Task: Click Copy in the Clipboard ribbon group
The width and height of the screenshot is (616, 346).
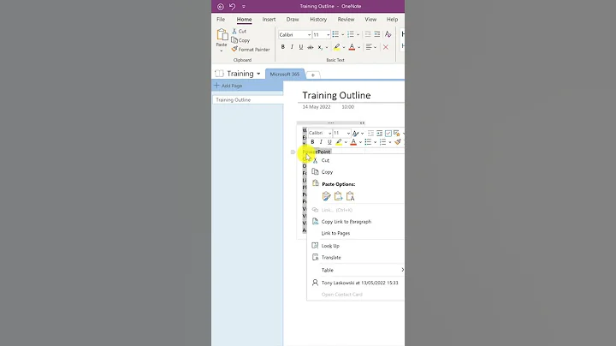Action: 240,40
